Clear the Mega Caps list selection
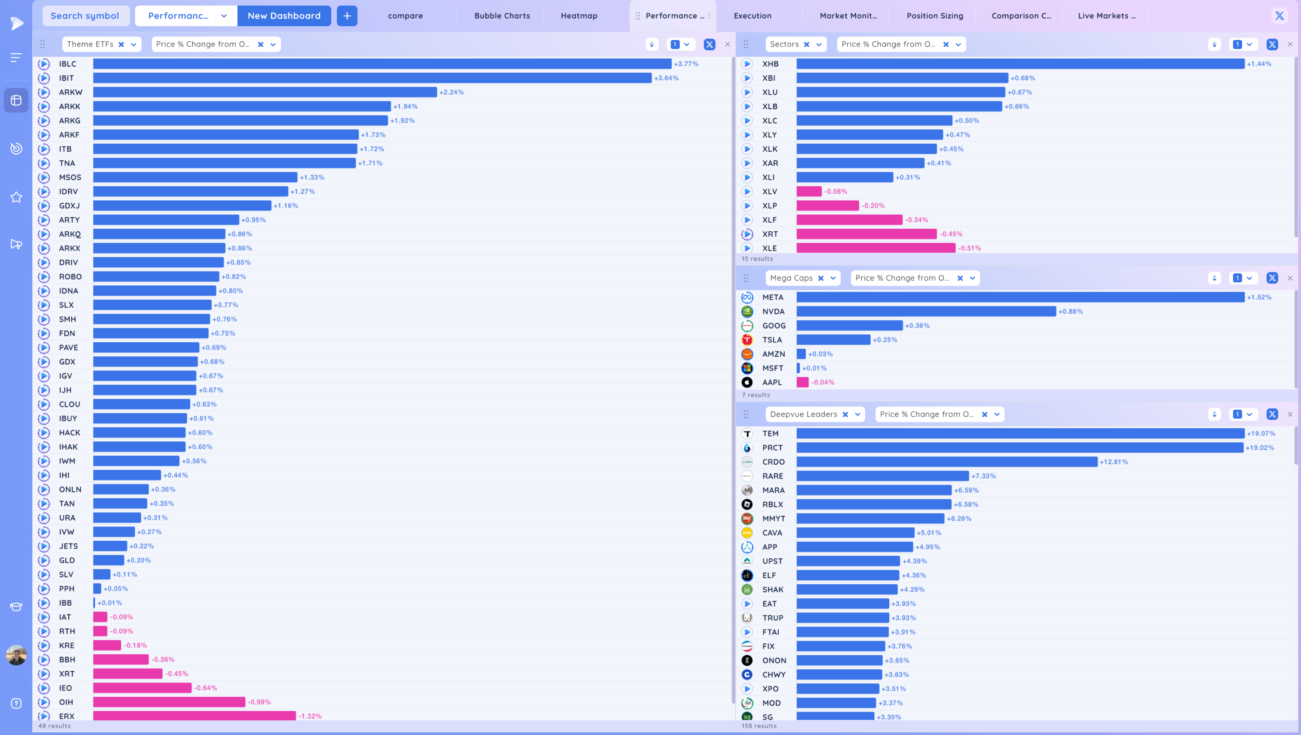The height and width of the screenshot is (735, 1301). pos(821,278)
